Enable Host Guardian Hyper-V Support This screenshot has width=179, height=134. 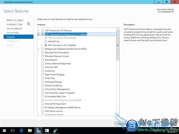click(43, 93)
